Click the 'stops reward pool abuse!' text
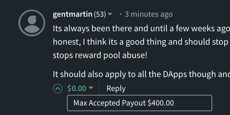Screen dimensions: 230x115 100,56
